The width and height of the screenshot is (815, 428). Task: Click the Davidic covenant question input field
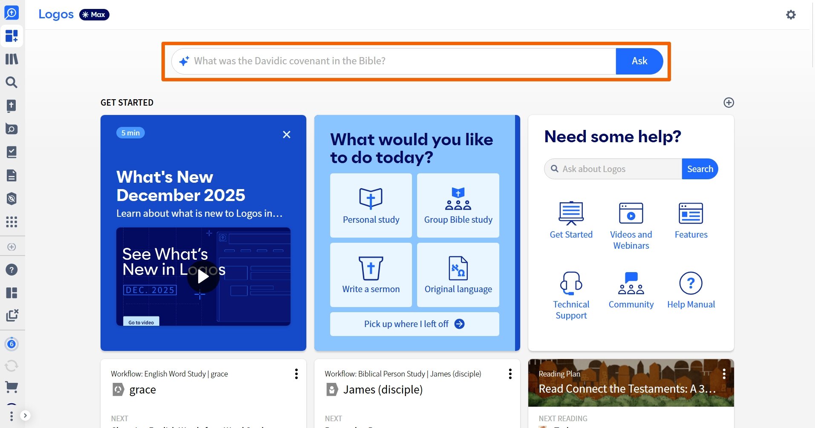point(394,61)
